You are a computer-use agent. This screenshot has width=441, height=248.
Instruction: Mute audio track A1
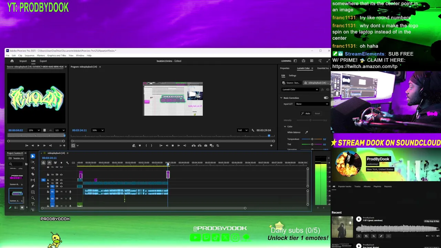point(62,192)
